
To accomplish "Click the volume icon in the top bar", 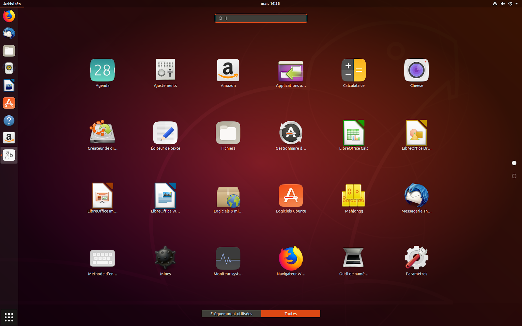I will [x=503, y=4].
